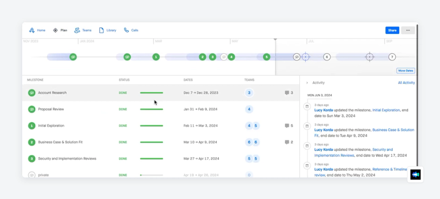The image size is (440, 199).
Task: Click teams badge 5 in Initial Exploration row
Action: [256, 126]
